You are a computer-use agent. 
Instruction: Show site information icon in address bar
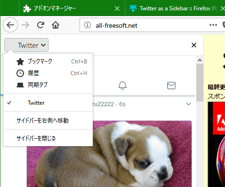point(88,25)
